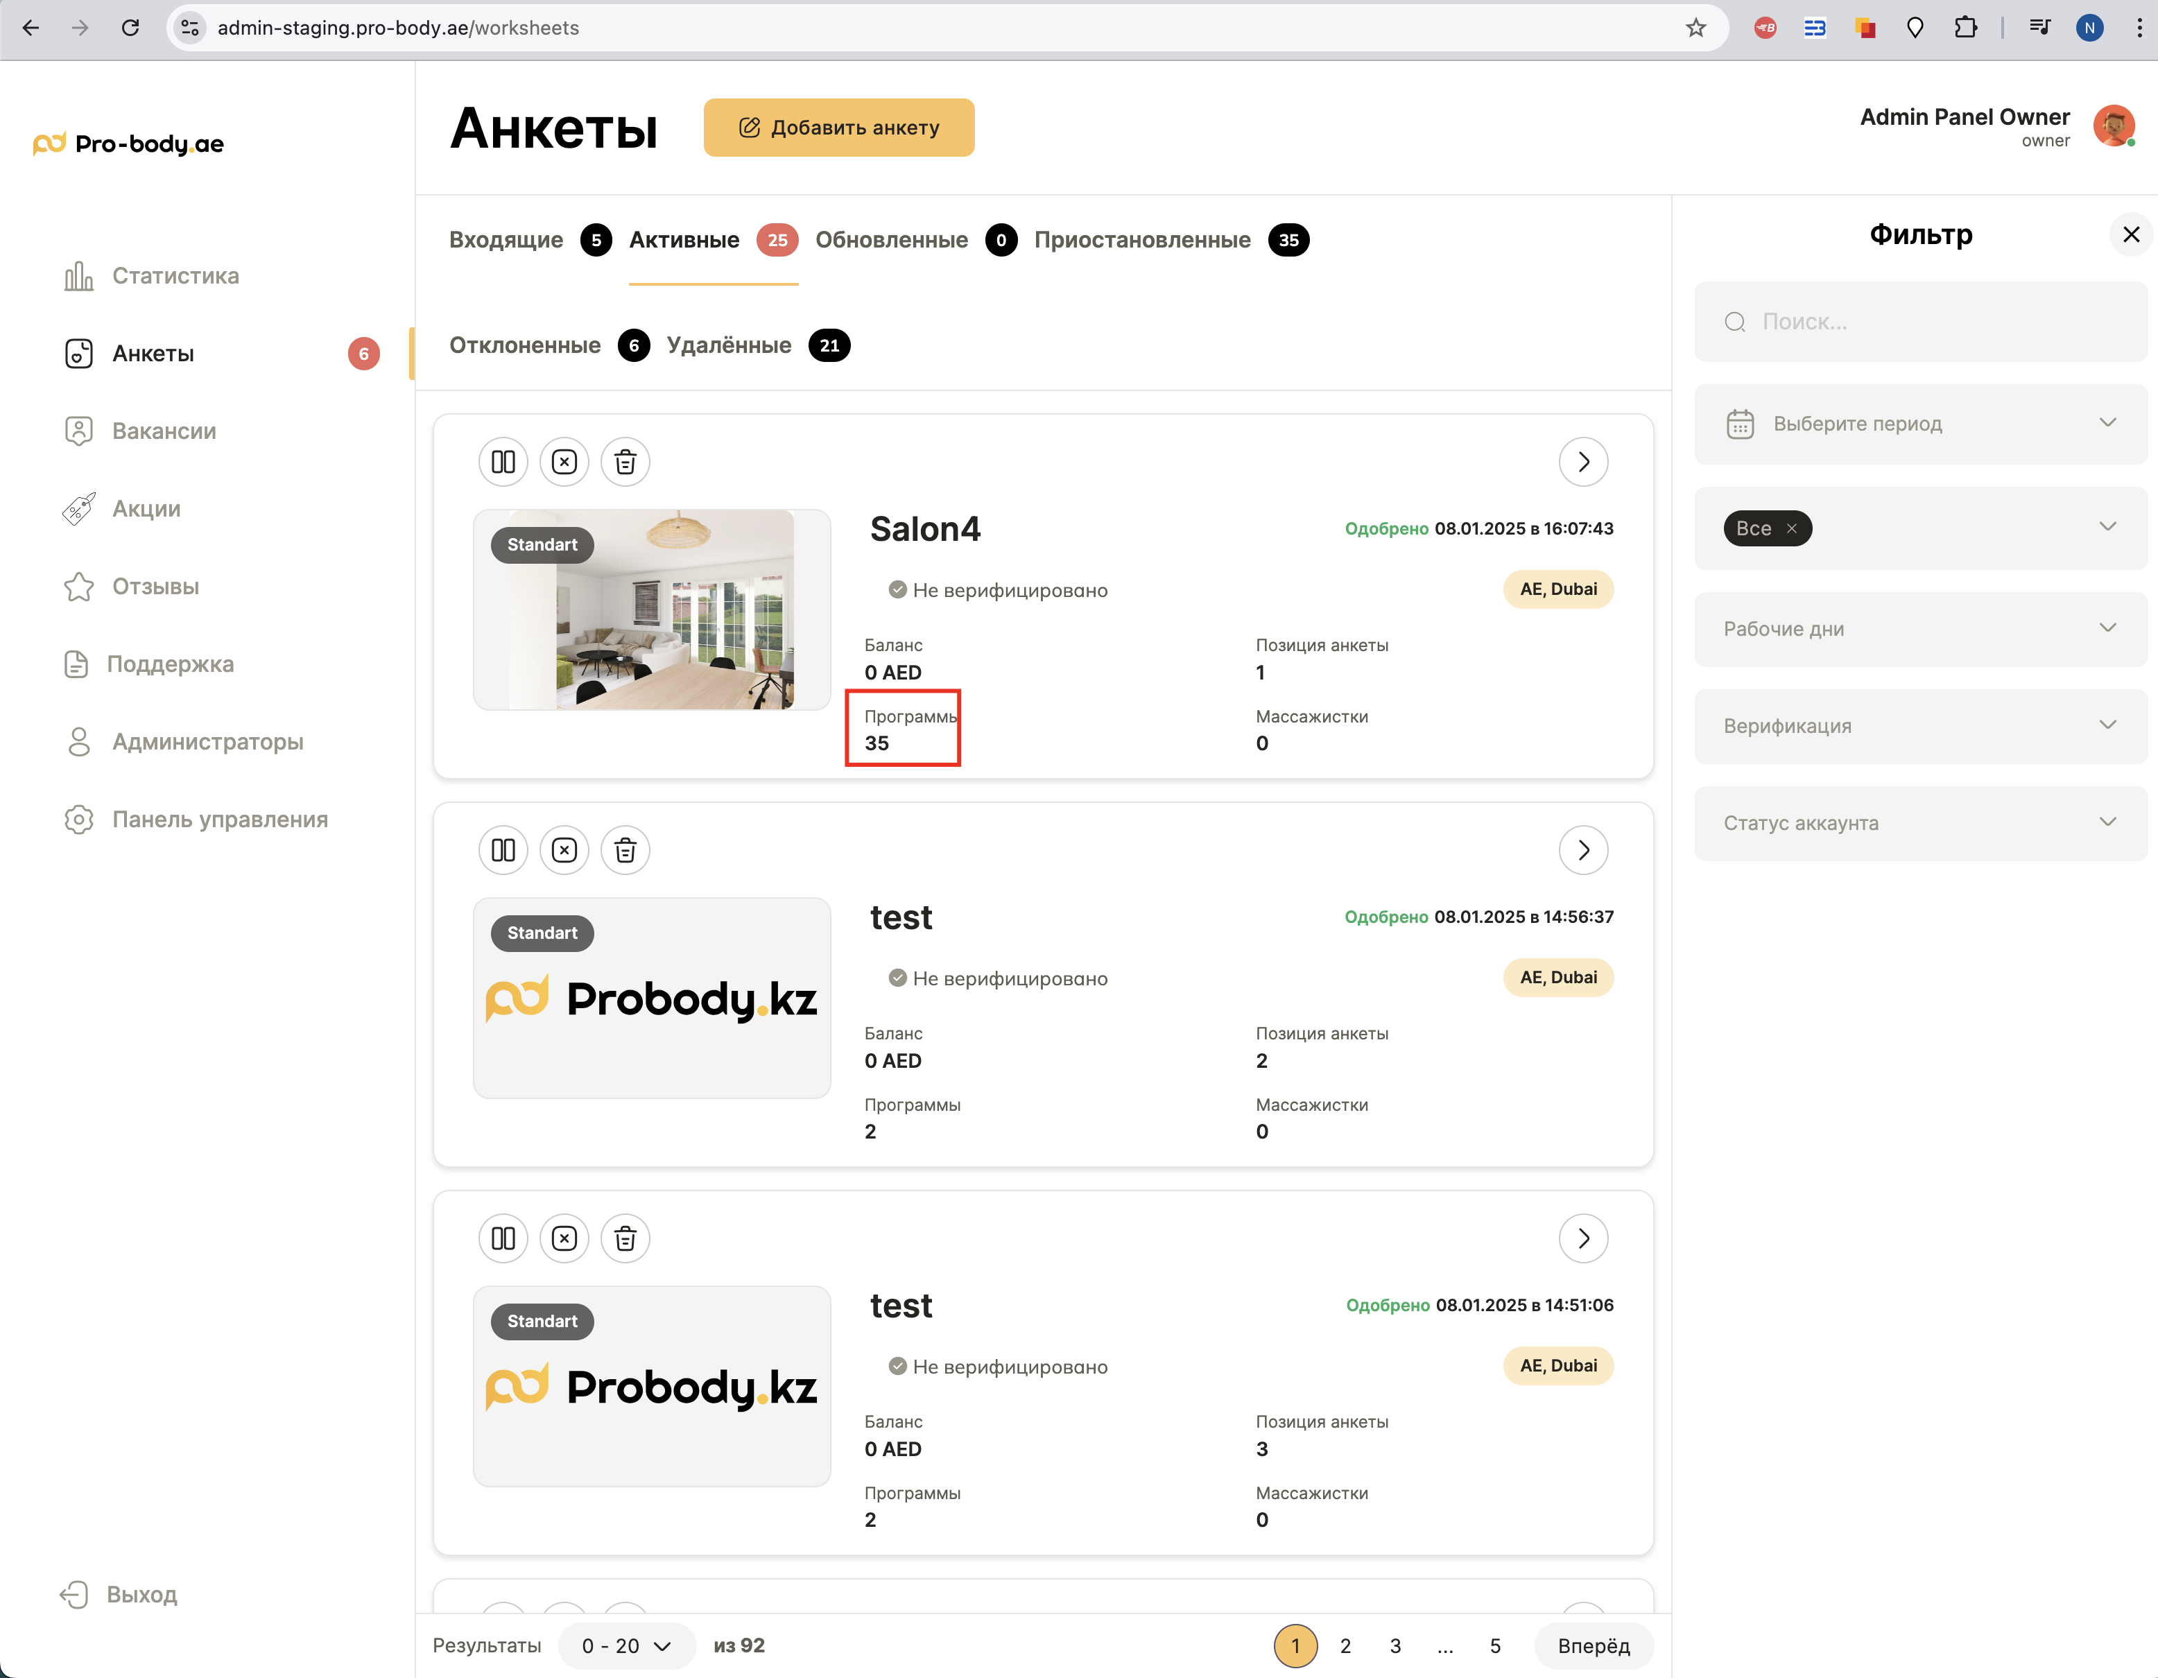Open browser extensions puzzle icon

click(1965, 28)
